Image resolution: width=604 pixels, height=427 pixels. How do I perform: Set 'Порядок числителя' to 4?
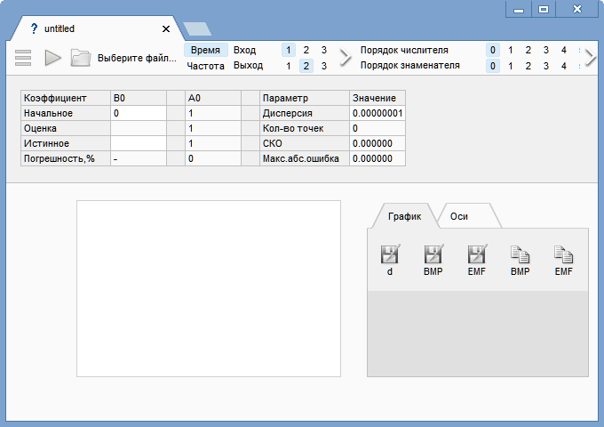pyautogui.click(x=563, y=50)
